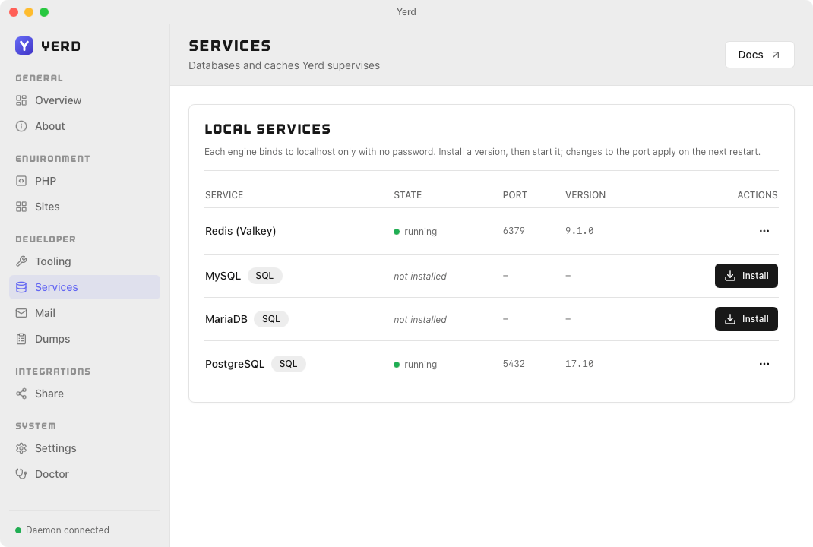Click the Tooling wrench icon

coord(21,261)
